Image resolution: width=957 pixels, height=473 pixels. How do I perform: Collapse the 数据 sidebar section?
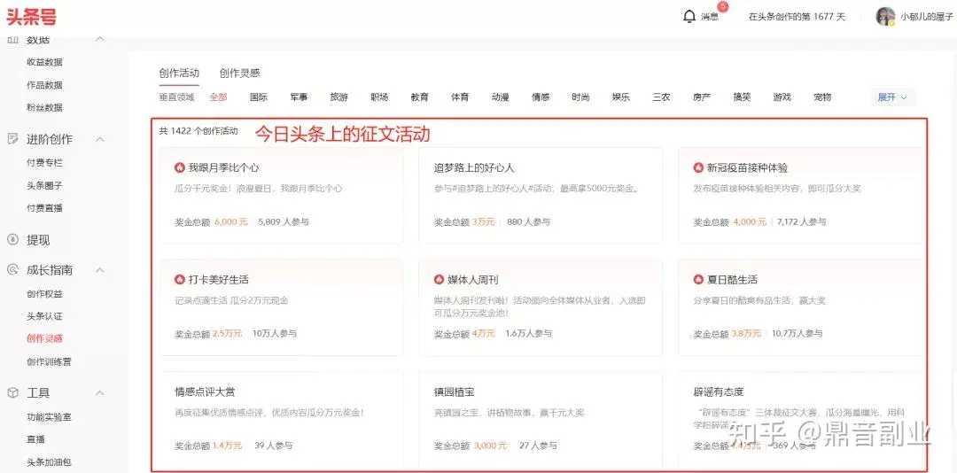pos(100,40)
